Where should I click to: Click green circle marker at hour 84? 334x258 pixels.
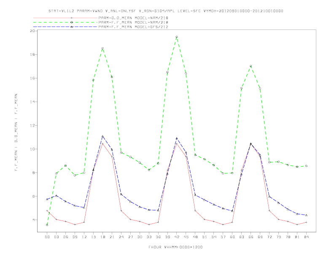[x=306, y=166]
